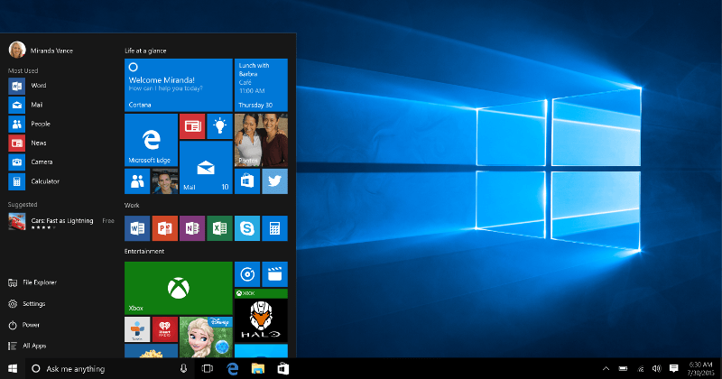Screen dimensions: 722x379
Task: Open the Movies & TV tile
Action: 274,274
